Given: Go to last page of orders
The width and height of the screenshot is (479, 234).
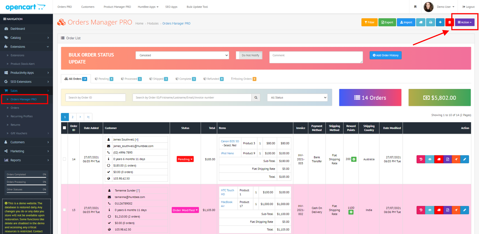Looking at the screenshot, I should [x=88, y=117].
